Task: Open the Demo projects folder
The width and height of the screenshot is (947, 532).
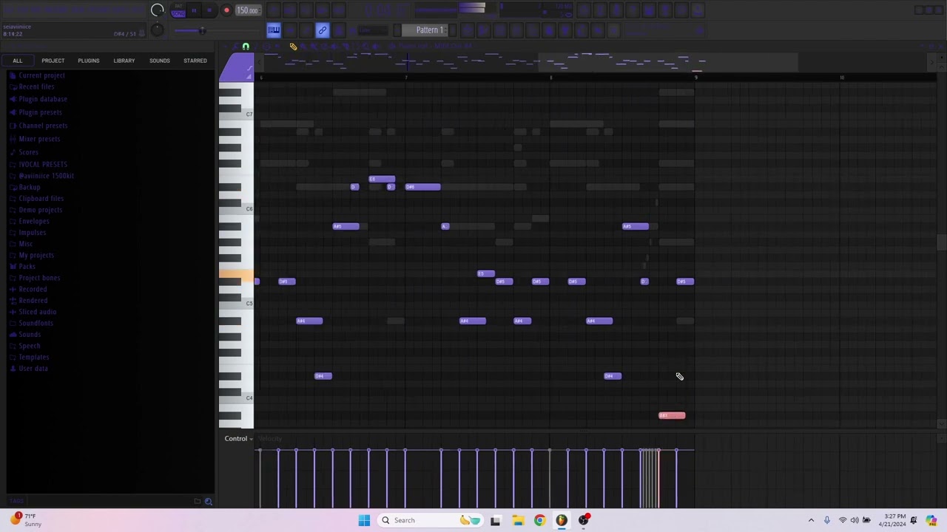Action: click(41, 210)
